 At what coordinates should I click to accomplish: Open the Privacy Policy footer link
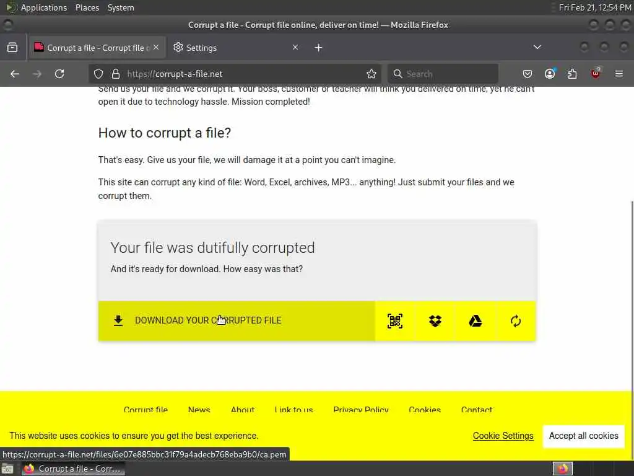(x=361, y=410)
